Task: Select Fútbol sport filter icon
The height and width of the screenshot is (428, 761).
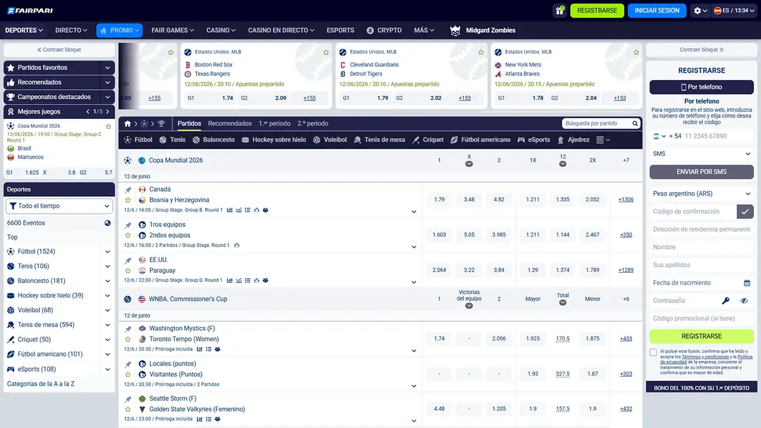Action: click(127, 140)
